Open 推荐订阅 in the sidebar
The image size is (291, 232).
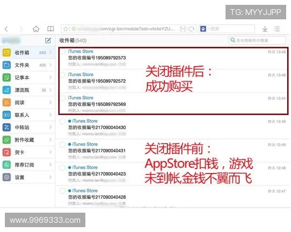(x=28, y=165)
